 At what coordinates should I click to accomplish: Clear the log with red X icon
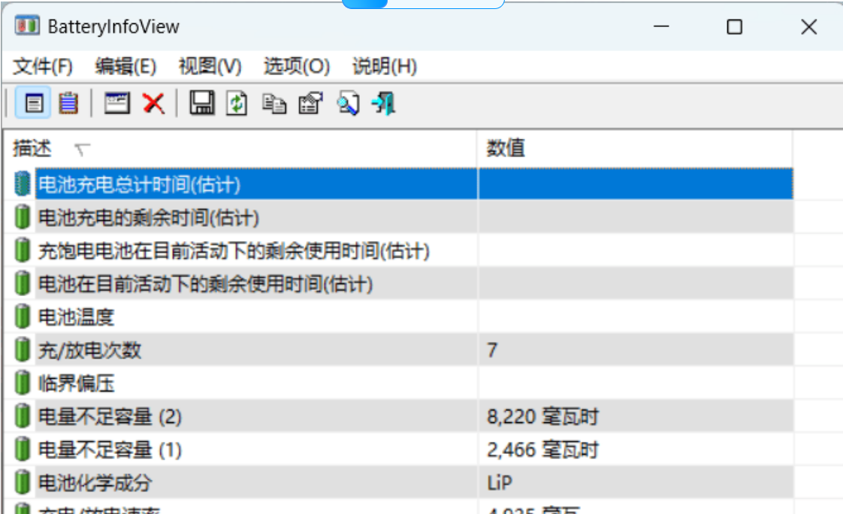click(152, 104)
